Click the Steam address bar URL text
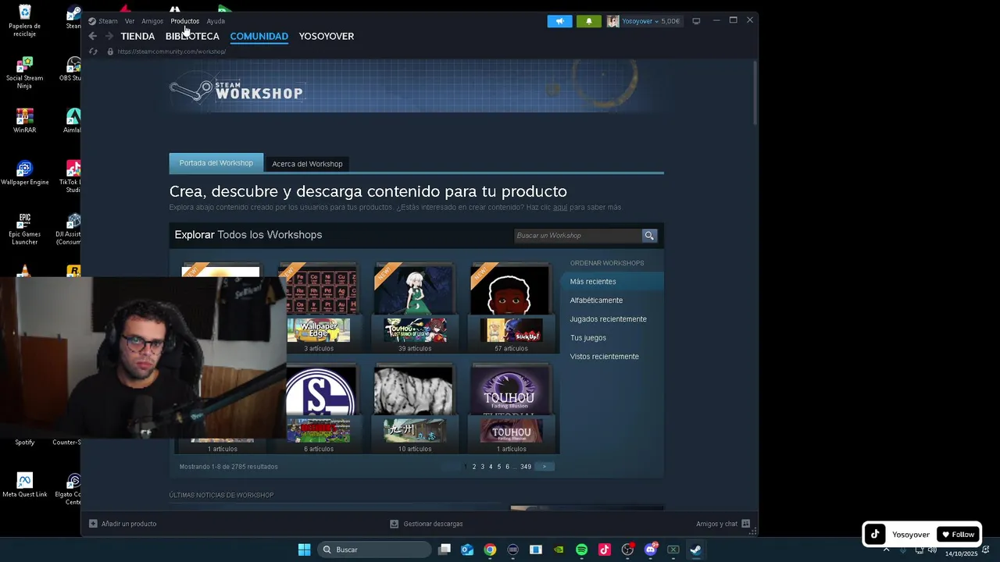The image size is (1000, 562). [172, 52]
